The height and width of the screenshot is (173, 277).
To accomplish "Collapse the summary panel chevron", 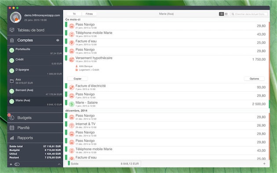I will [x=59, y=164].
